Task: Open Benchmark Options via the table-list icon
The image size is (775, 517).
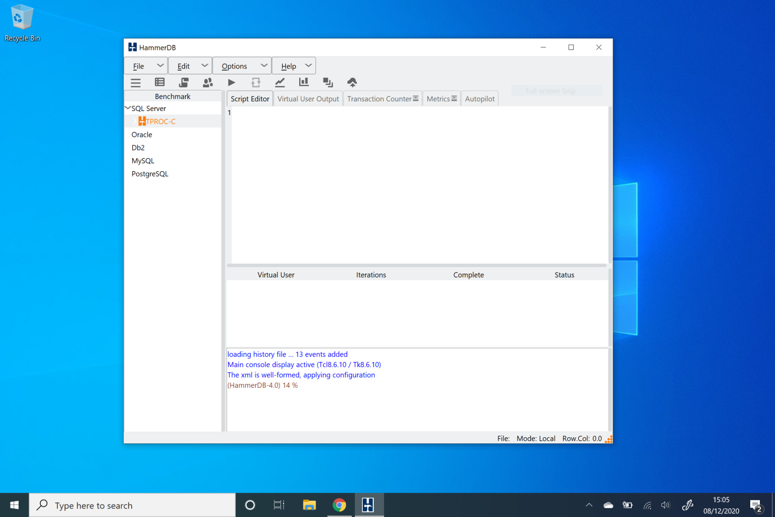Action: (x=159, y=82)
